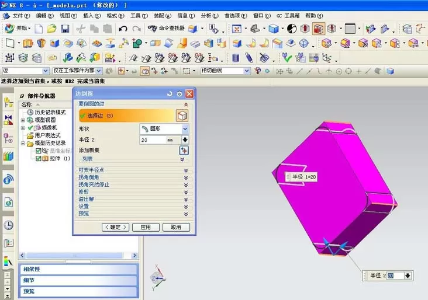Open the Analysis (分析) menu
This screenshot has width=428, height=300.
(x=210, y=16)
